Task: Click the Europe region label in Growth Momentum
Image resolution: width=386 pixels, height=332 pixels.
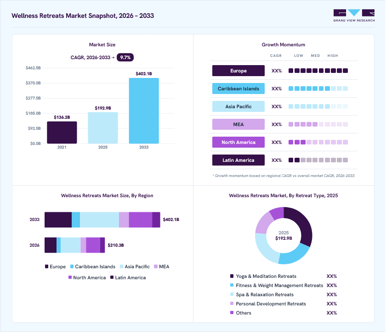Action: [x=238, y=71]
